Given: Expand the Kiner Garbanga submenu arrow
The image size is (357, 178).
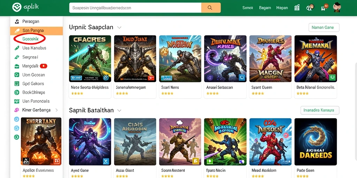Looking at the screenshot, I should pyautogui.click(x=56, y=110).
